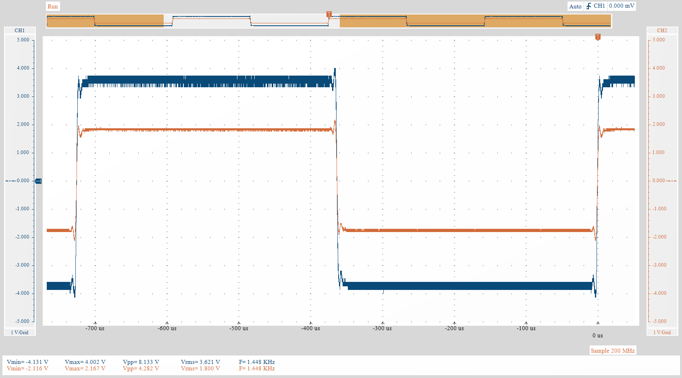Click the CH2 Vmin= -2.116 V measurement
Image resolution: width=682 pixels, height=378 pixels.
click(27, 368)
